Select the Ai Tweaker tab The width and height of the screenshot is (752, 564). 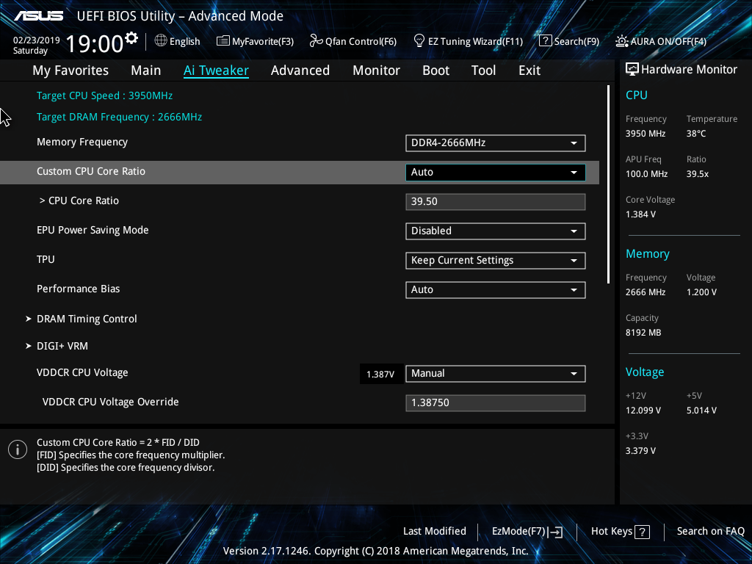[217, 70]
